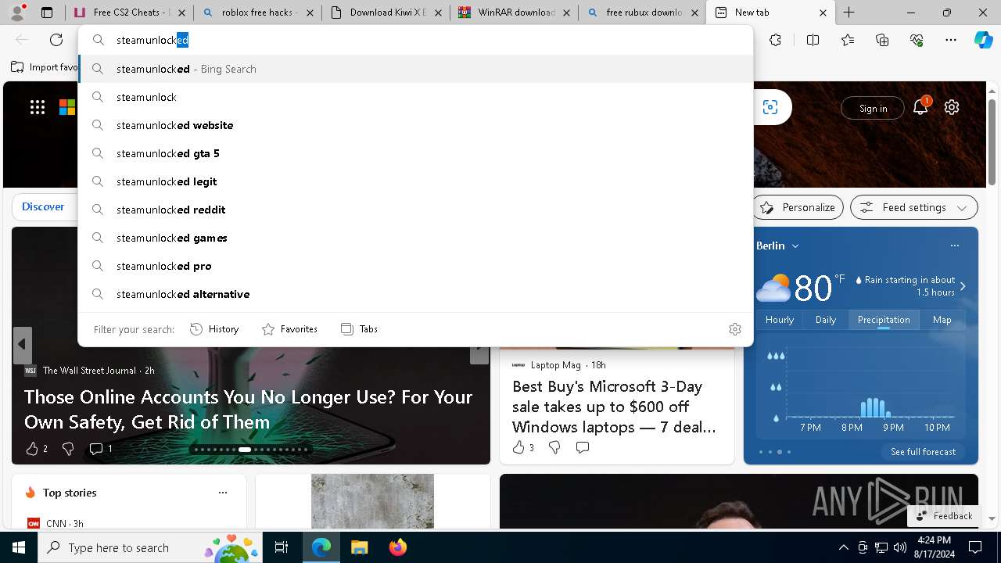
Task: Open the See full forecast link
Action: coord(923,452)
